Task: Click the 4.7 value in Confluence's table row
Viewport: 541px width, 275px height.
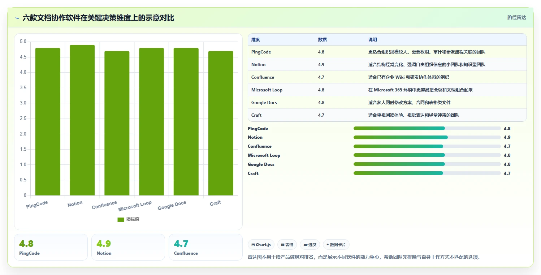Action: (x=321, y=77)
